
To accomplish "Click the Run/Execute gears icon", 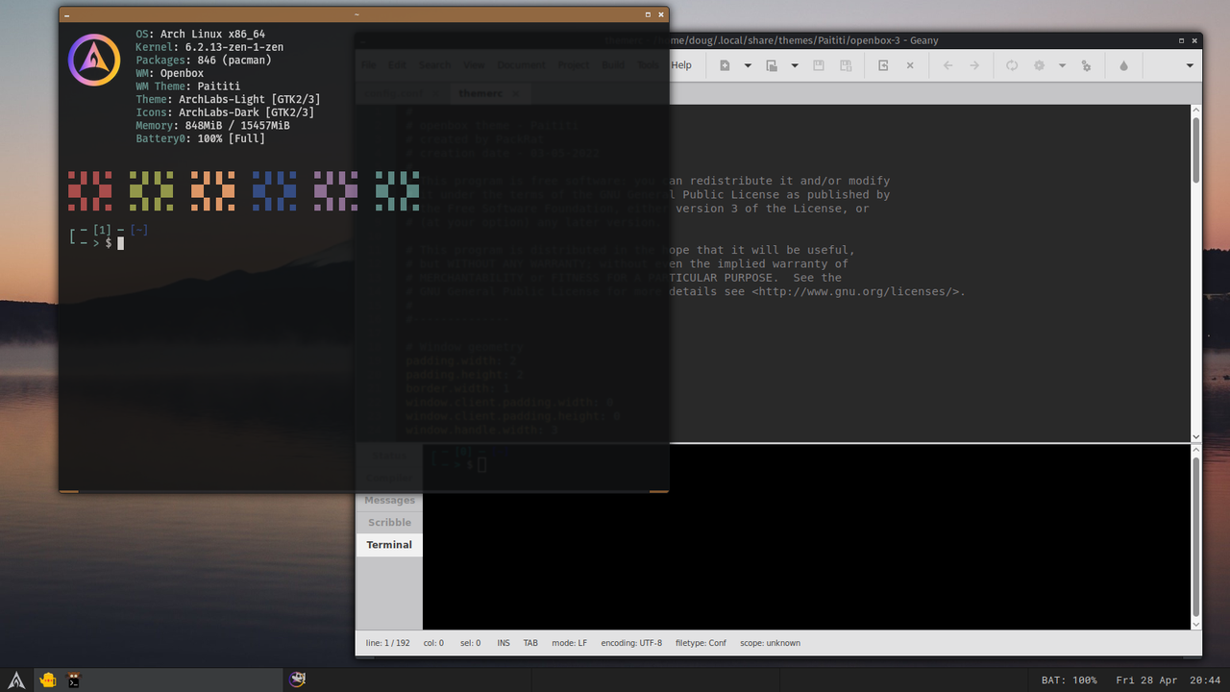I will (x=1086, y=65).
